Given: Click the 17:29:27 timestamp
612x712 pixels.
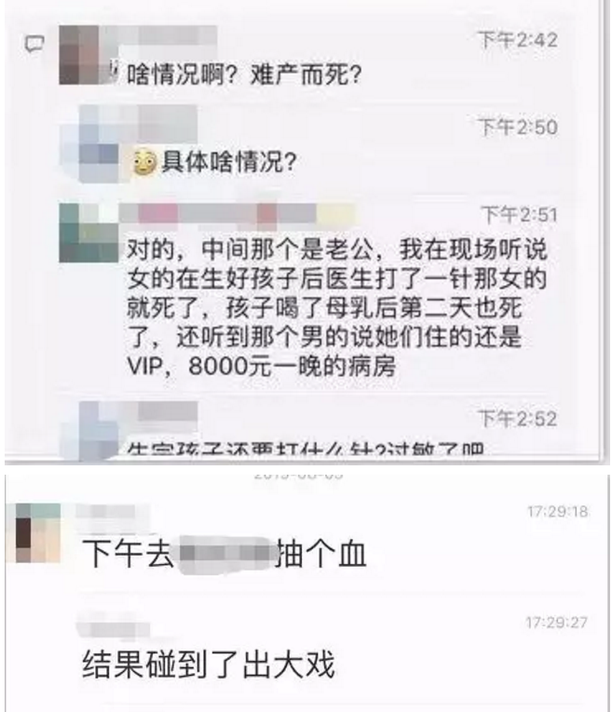Looking at the screenshot, I should tap(556, 622).
